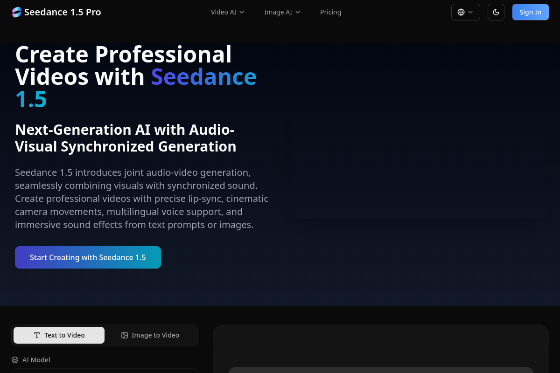Viewport: 560px width, 373px height.
Task: Click 'Start Creating with Seedance 1.5'
Action: point(88,257)
